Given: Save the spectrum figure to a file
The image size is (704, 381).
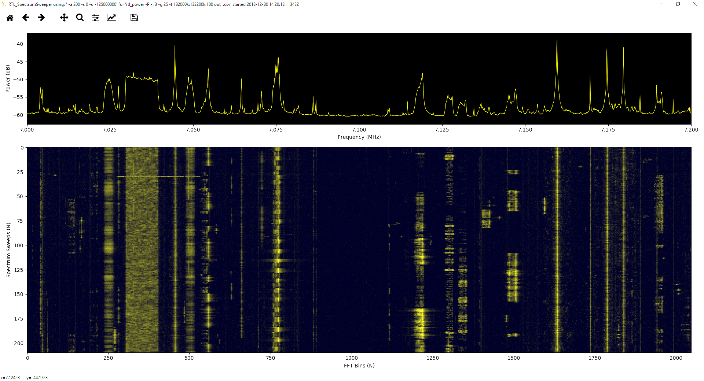Looking at the screenshot, I should tap(133, 17).
